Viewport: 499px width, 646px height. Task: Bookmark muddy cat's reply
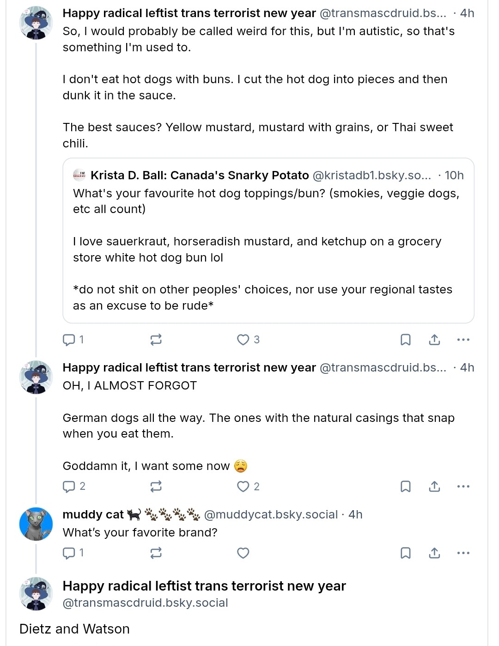(405, 553)
